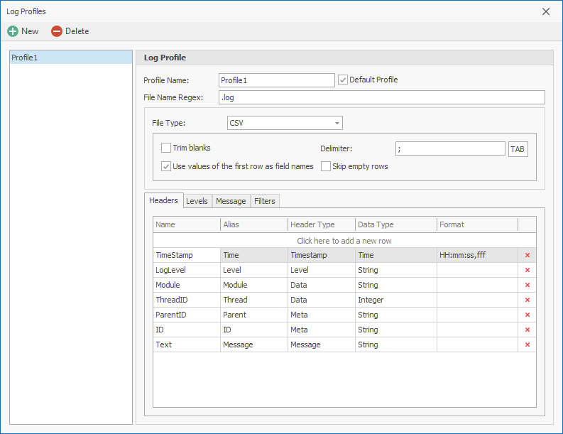Select the String data type of LogLevel row

[x=396, y=270]
